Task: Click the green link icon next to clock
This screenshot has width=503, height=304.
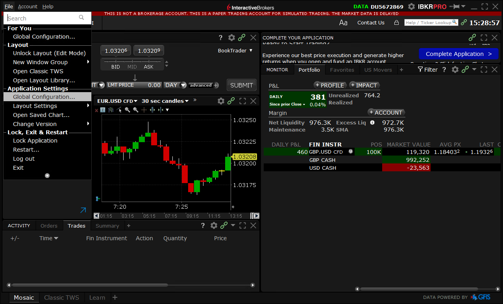Action: (464, 22)
